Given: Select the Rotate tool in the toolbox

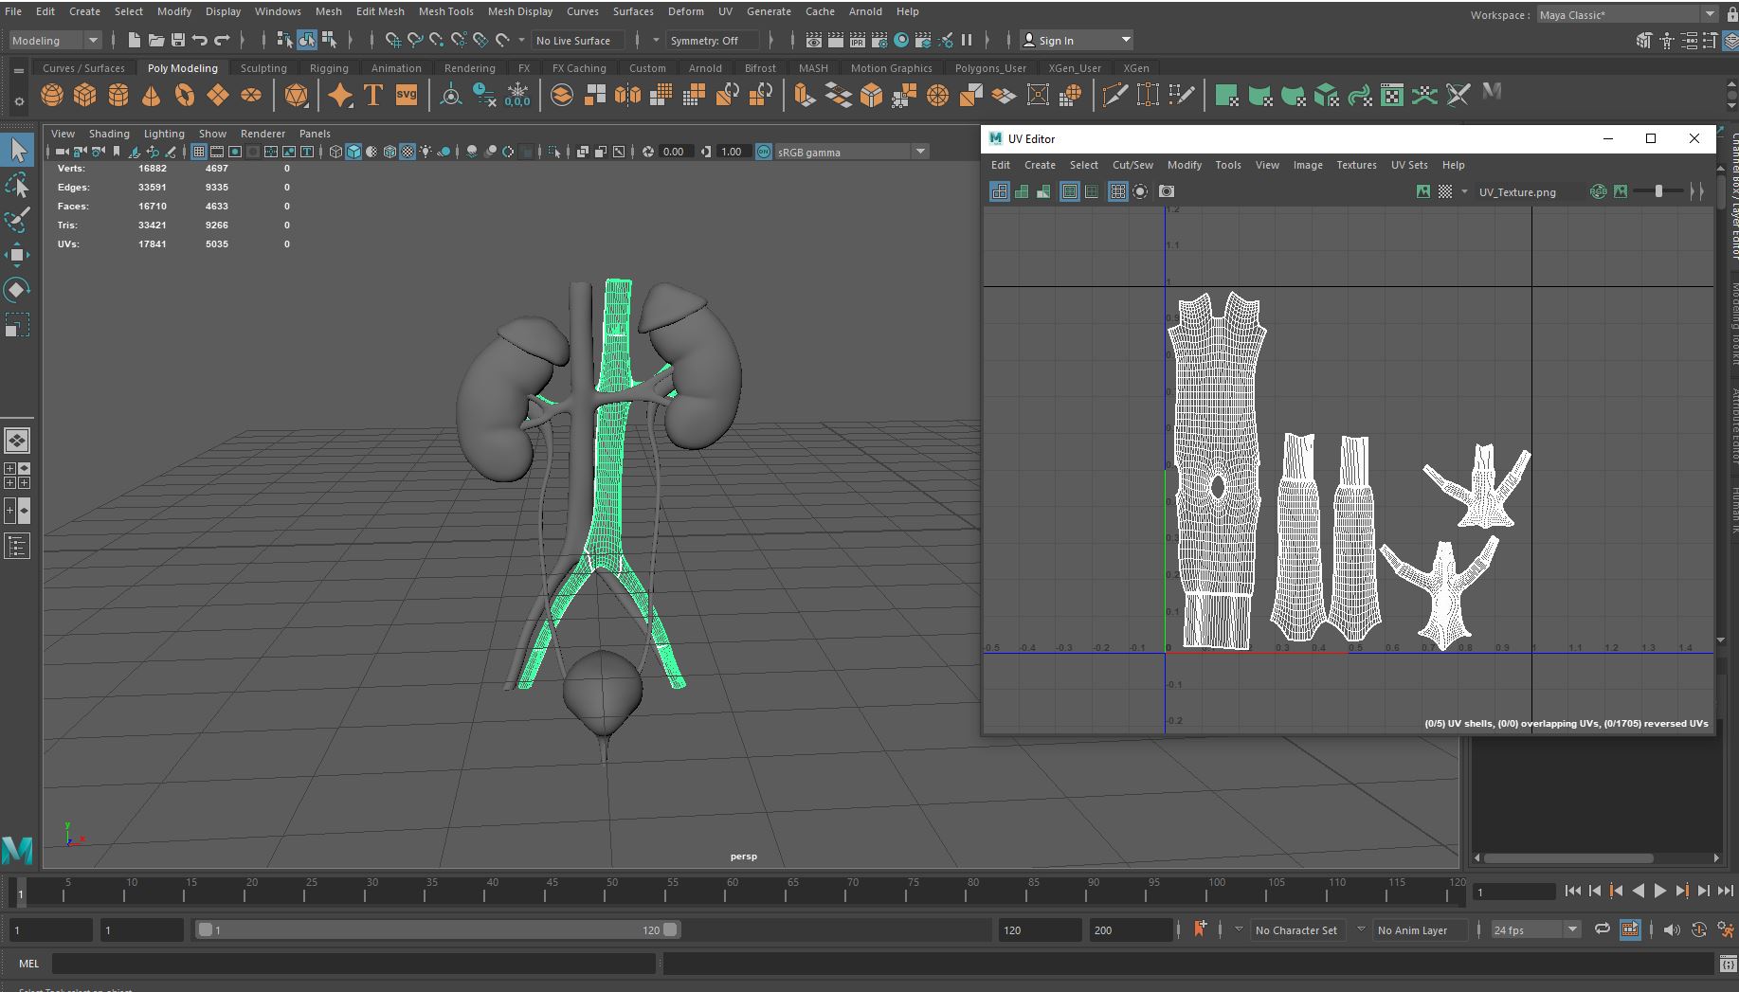Looking at the screenshot, I should [x=17, y=290].
